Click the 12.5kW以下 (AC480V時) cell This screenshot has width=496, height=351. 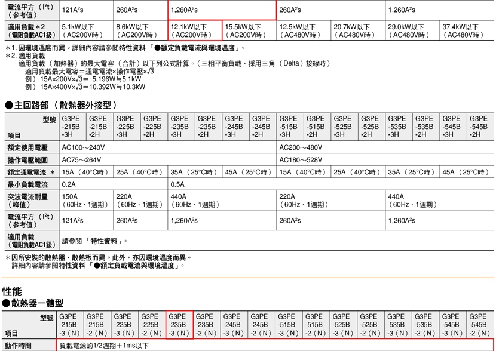point(304,30)
